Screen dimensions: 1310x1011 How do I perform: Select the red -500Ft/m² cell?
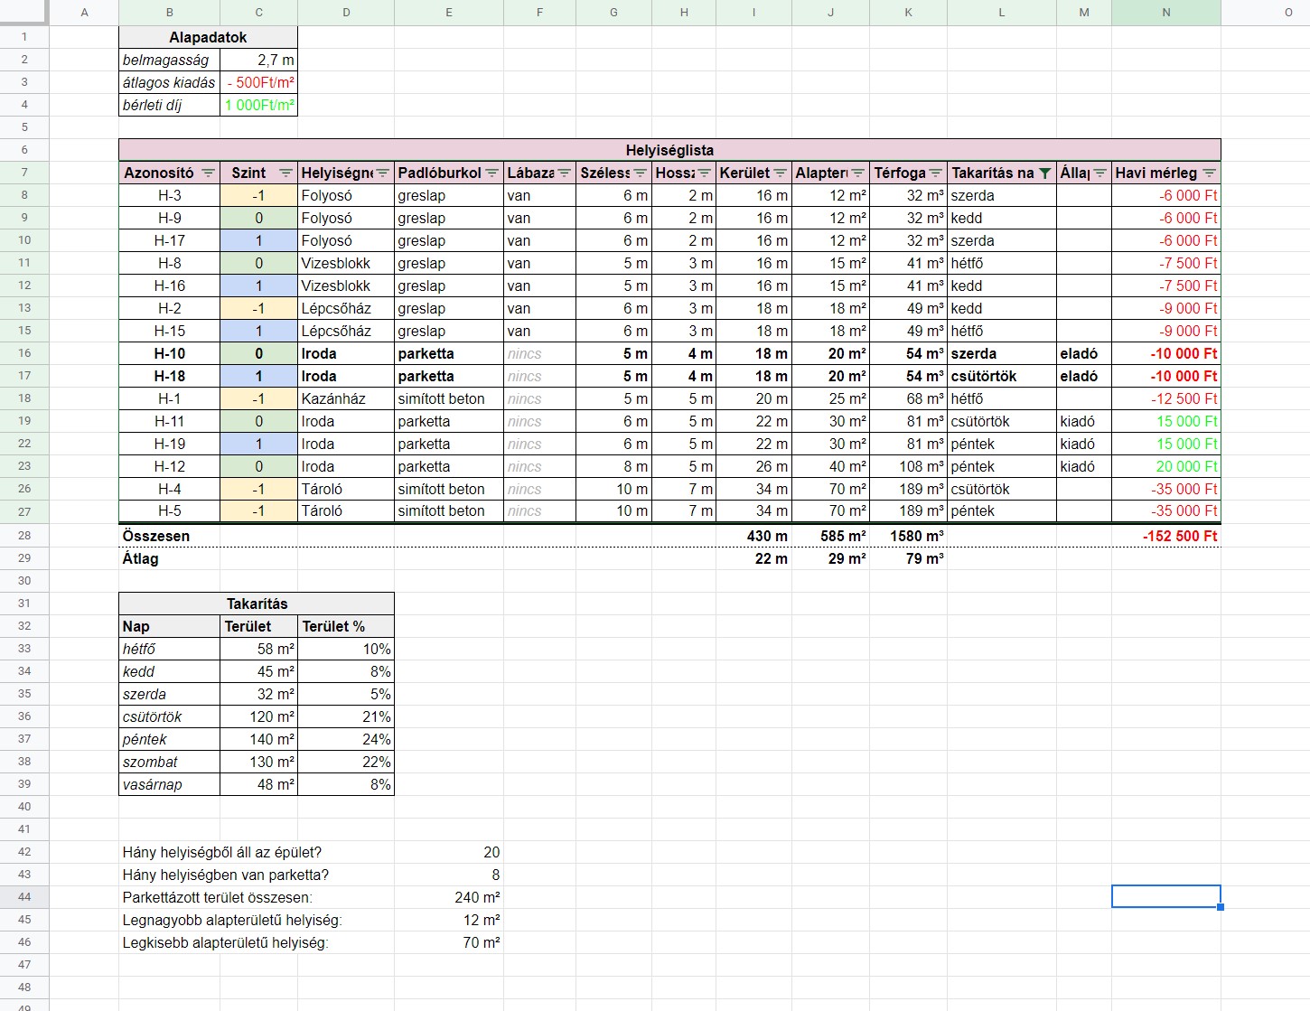tap(258, 82)
